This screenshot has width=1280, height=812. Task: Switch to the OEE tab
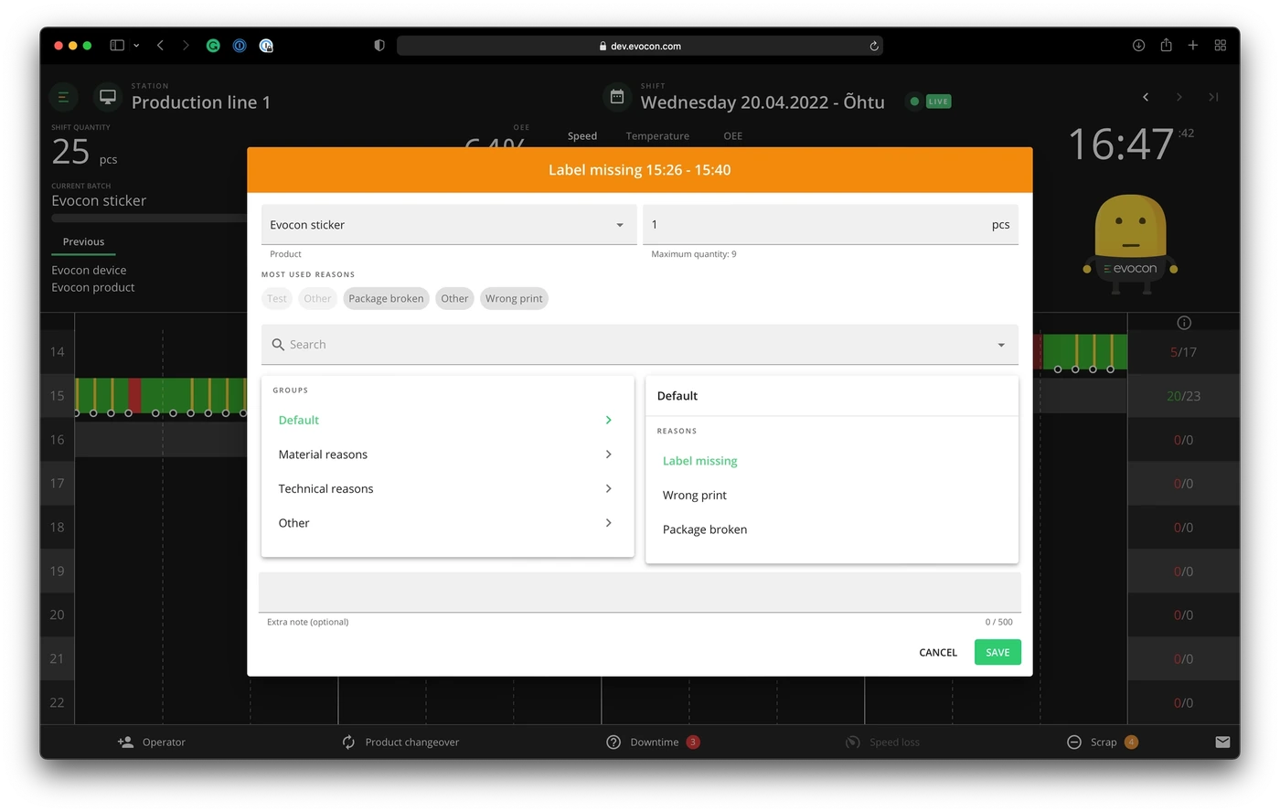coord(733,136)
